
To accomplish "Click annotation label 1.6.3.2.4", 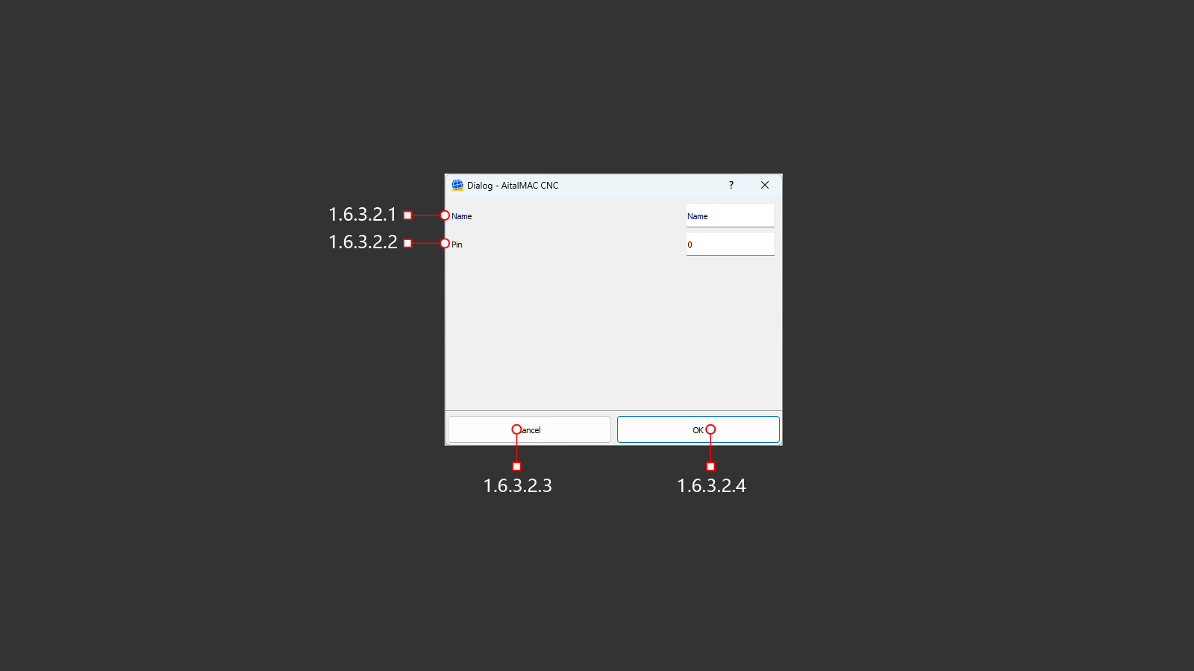I will point(711,485).
